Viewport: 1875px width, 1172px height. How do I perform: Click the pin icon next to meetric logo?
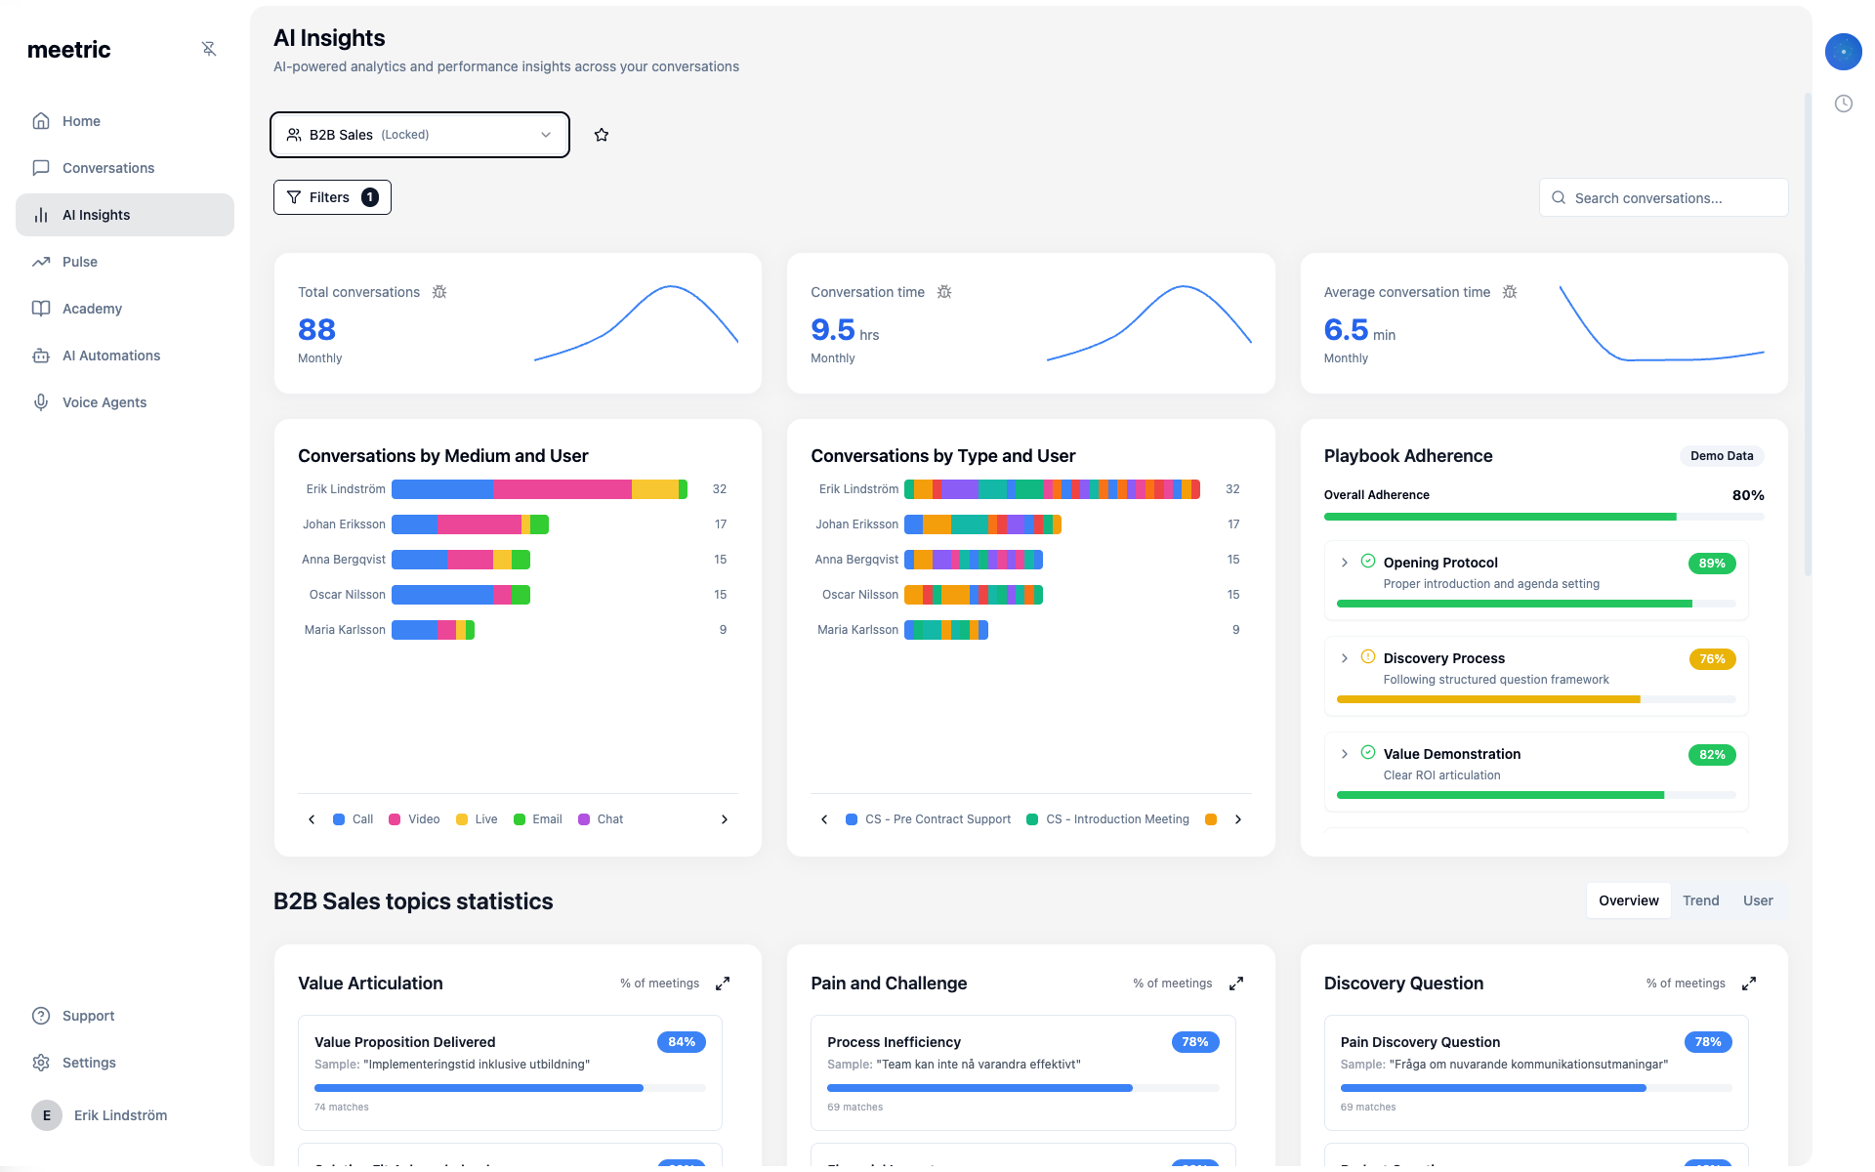click(x=209, y=48)
